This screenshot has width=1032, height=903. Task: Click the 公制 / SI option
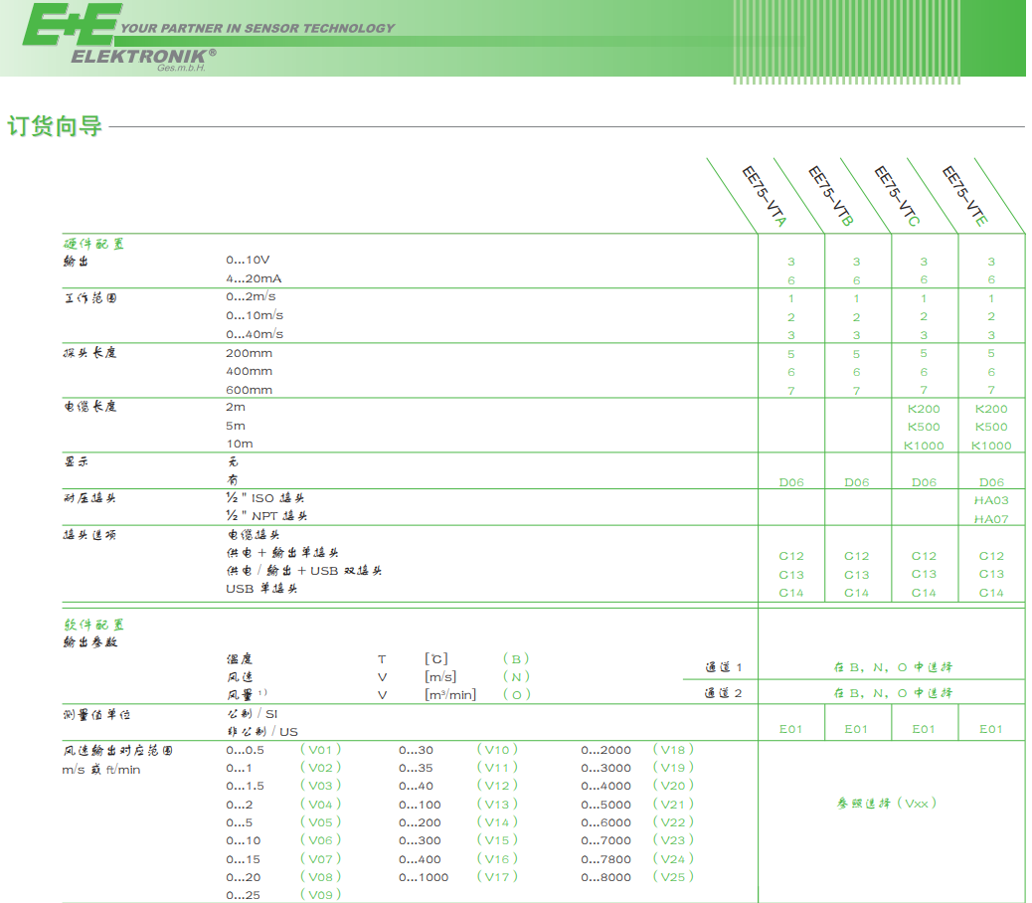(x=253, y=713)
